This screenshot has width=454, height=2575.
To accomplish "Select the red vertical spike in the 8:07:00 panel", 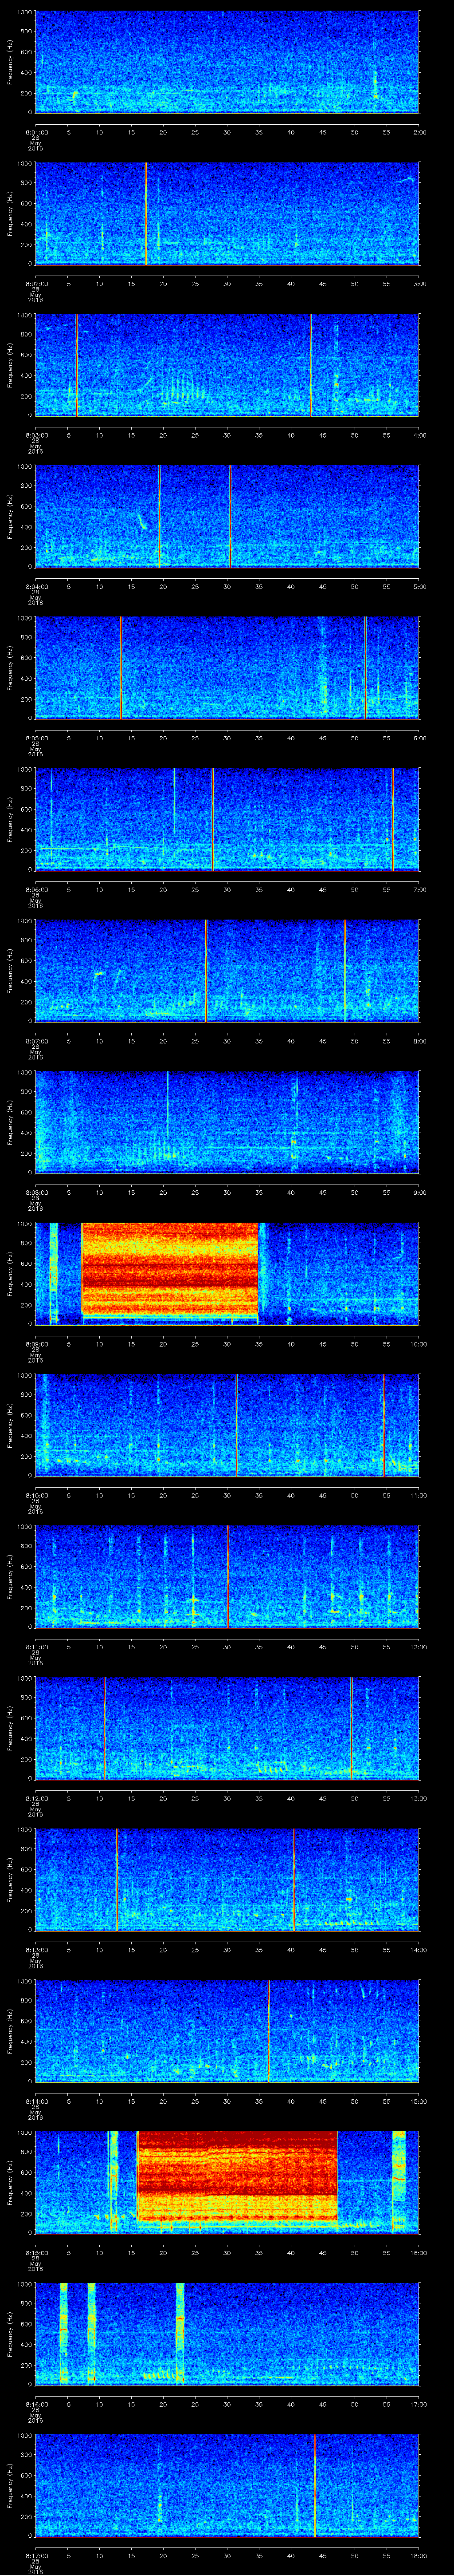I will (x=206, y=971).
